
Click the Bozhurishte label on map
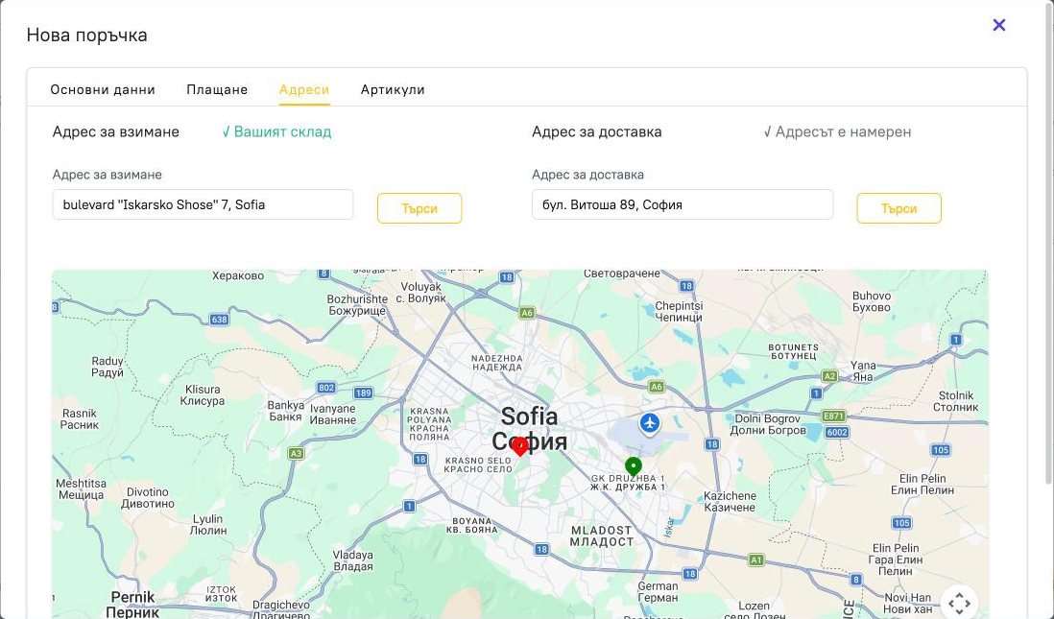pos(357,304)
